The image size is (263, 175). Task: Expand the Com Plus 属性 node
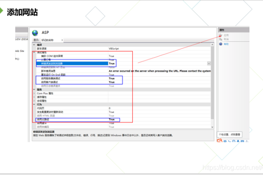tap(34, 94)
